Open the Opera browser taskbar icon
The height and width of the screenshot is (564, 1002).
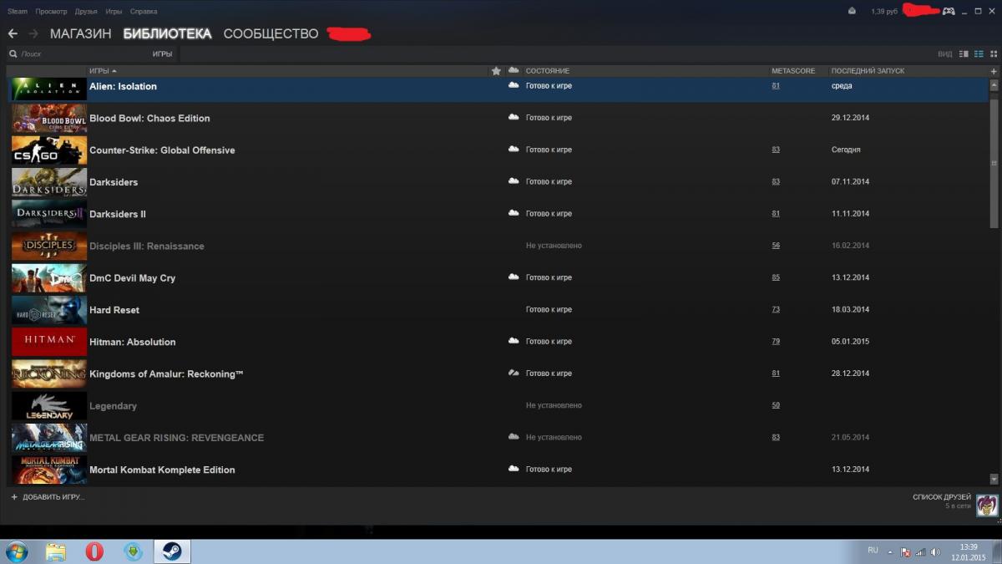coord(94,551)
